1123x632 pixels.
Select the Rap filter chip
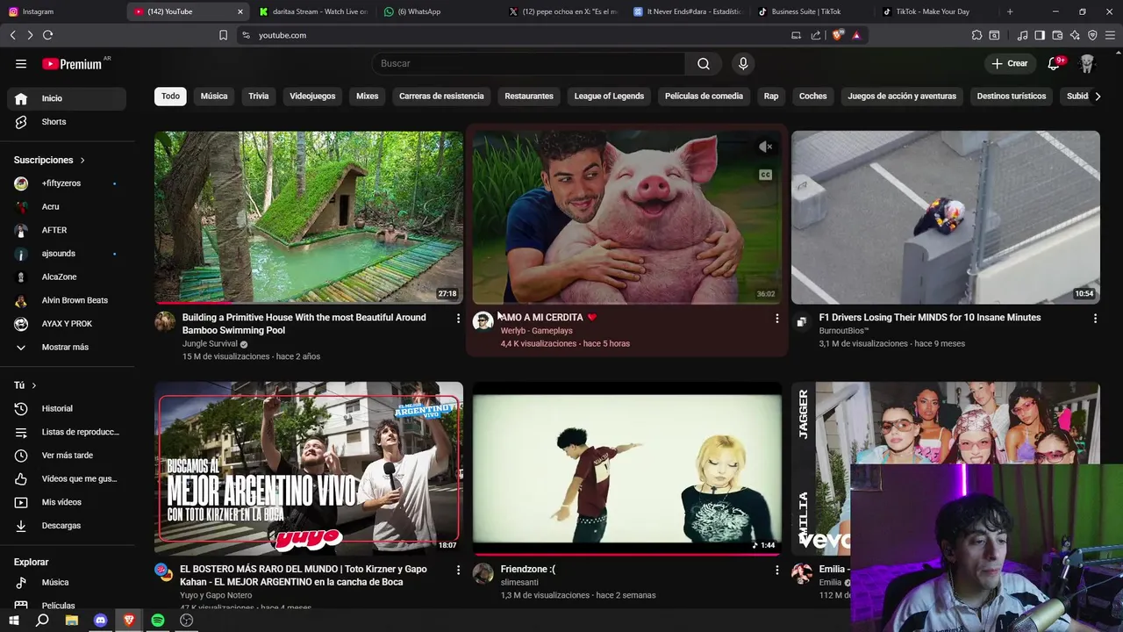coord(771,97)
